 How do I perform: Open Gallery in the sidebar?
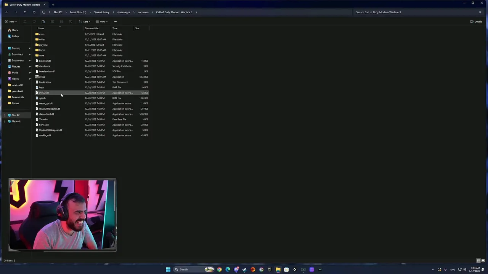pos(13,36)
